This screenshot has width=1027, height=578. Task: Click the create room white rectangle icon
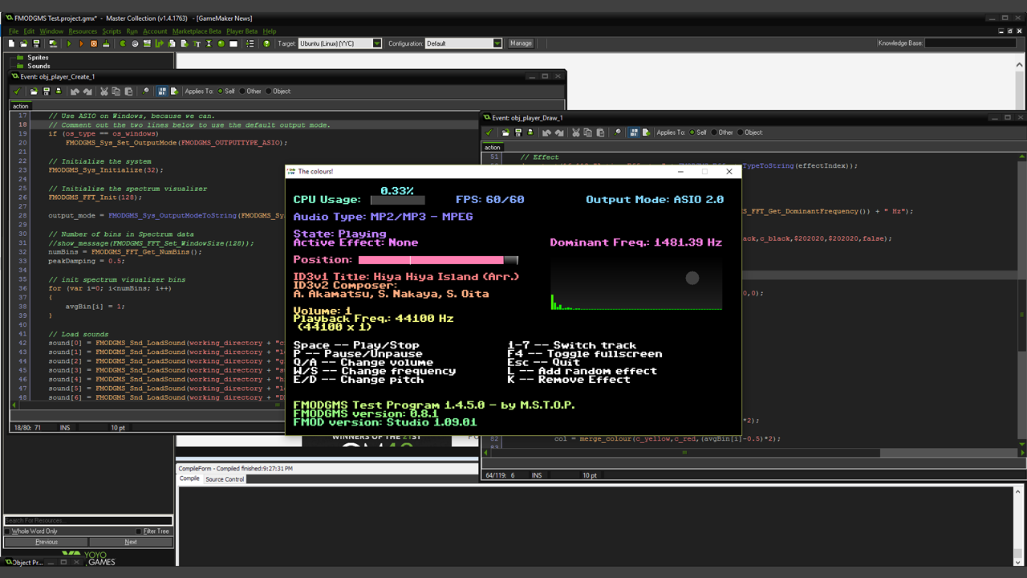pos(233,43)
